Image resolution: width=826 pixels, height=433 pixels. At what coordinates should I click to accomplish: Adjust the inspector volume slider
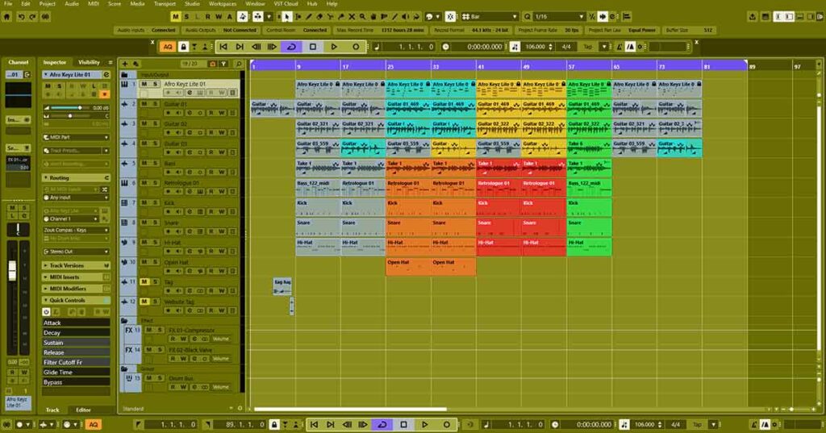click(x=79, y=107)
